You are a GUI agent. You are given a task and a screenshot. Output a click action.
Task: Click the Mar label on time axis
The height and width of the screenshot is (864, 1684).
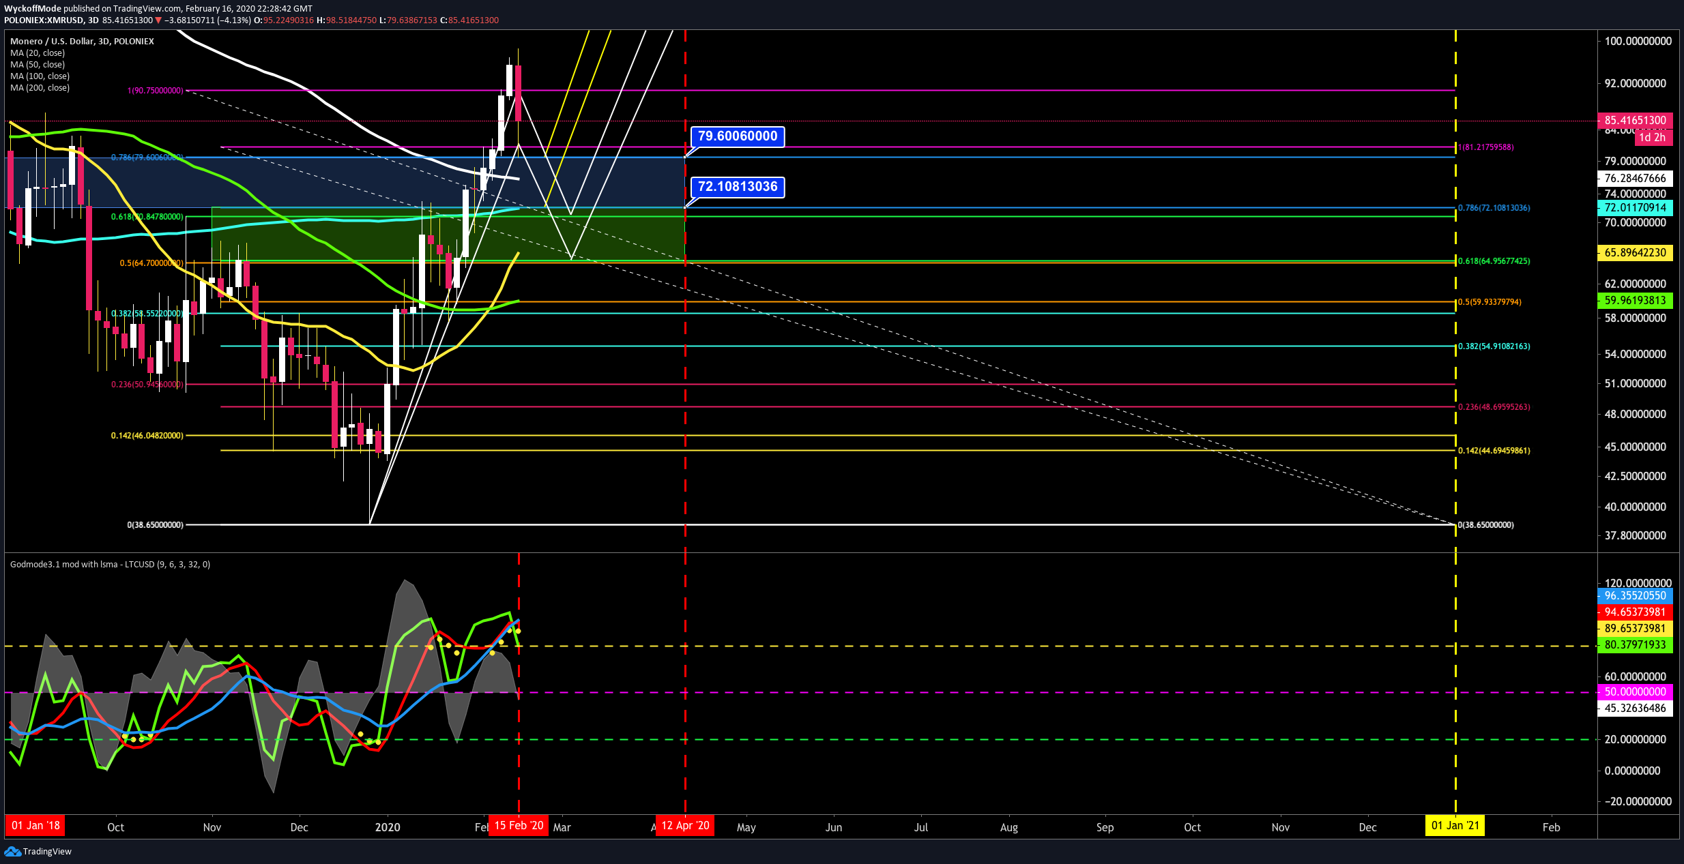point(562,827)
